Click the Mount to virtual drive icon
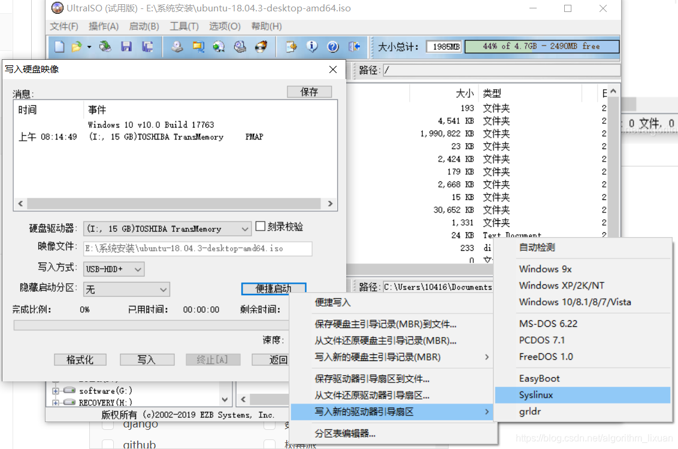The height and width of the screenshot is (449, 678). [x=240, y=47]
